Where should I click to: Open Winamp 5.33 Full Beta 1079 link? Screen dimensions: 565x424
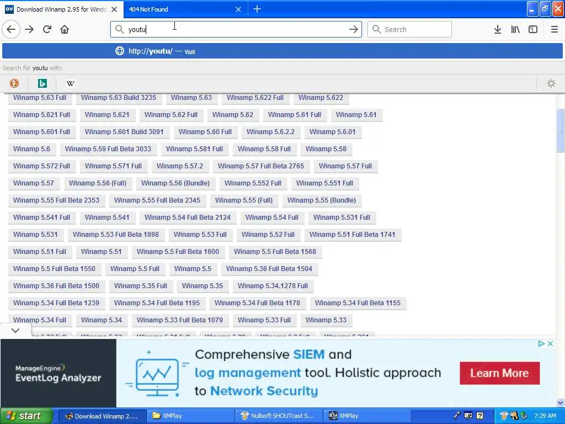tap(180, 320)
